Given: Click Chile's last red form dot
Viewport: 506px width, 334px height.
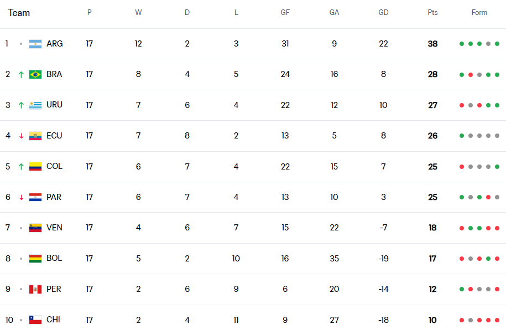Looking at the screenshot, I should [497, 320].
